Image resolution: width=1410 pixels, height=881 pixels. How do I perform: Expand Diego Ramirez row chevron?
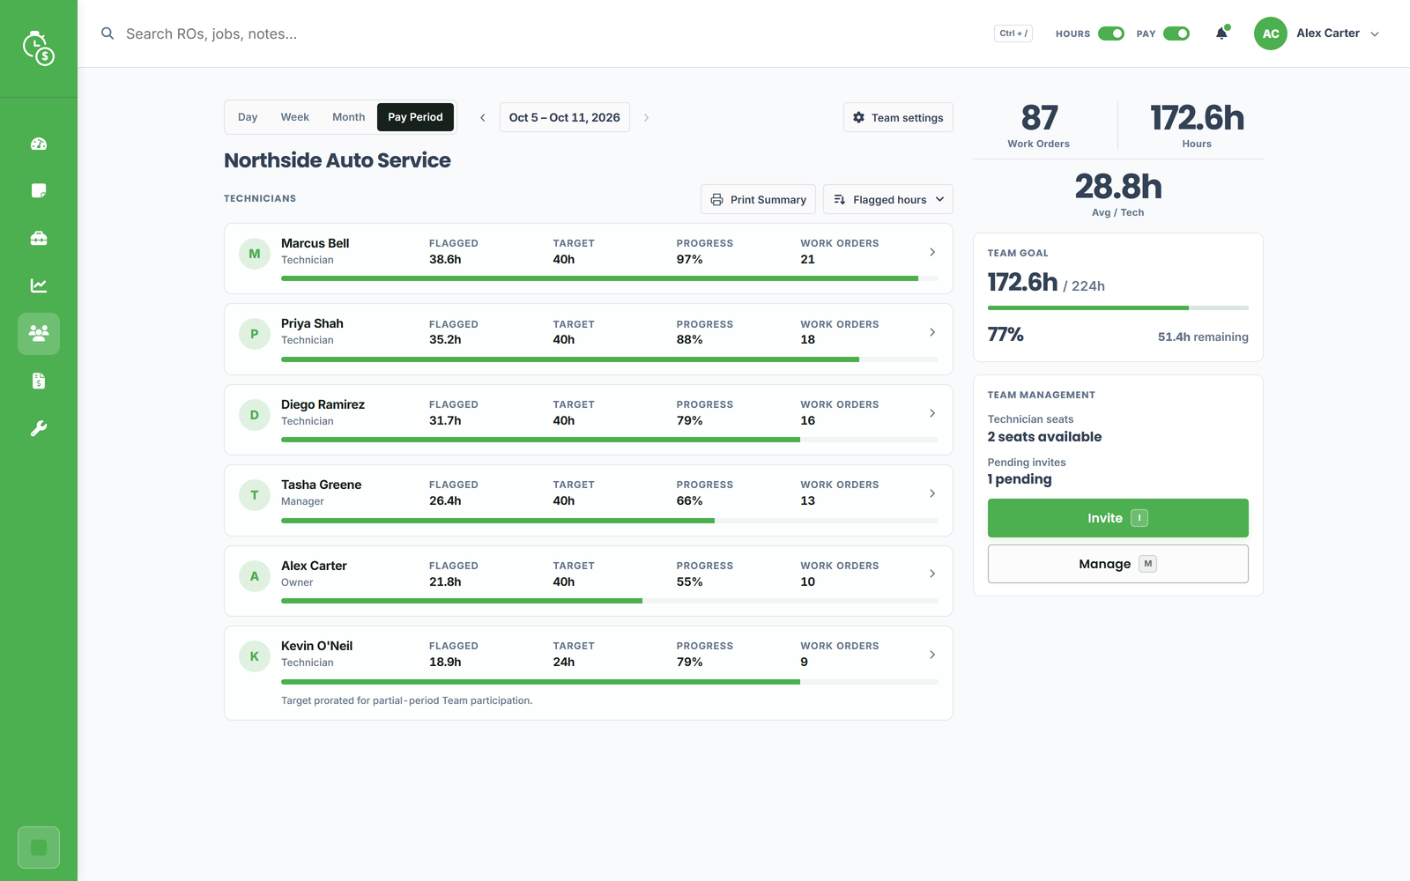(932, 413)
